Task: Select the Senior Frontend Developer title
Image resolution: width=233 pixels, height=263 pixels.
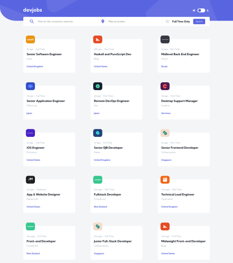Action: point(179,148)
